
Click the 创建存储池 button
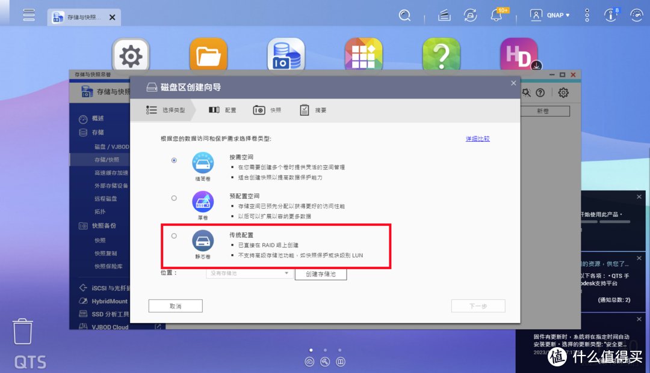coord(321,274)
